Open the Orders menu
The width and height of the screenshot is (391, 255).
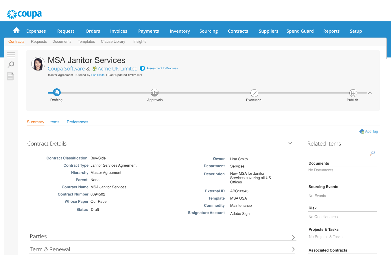coord(93,31)
